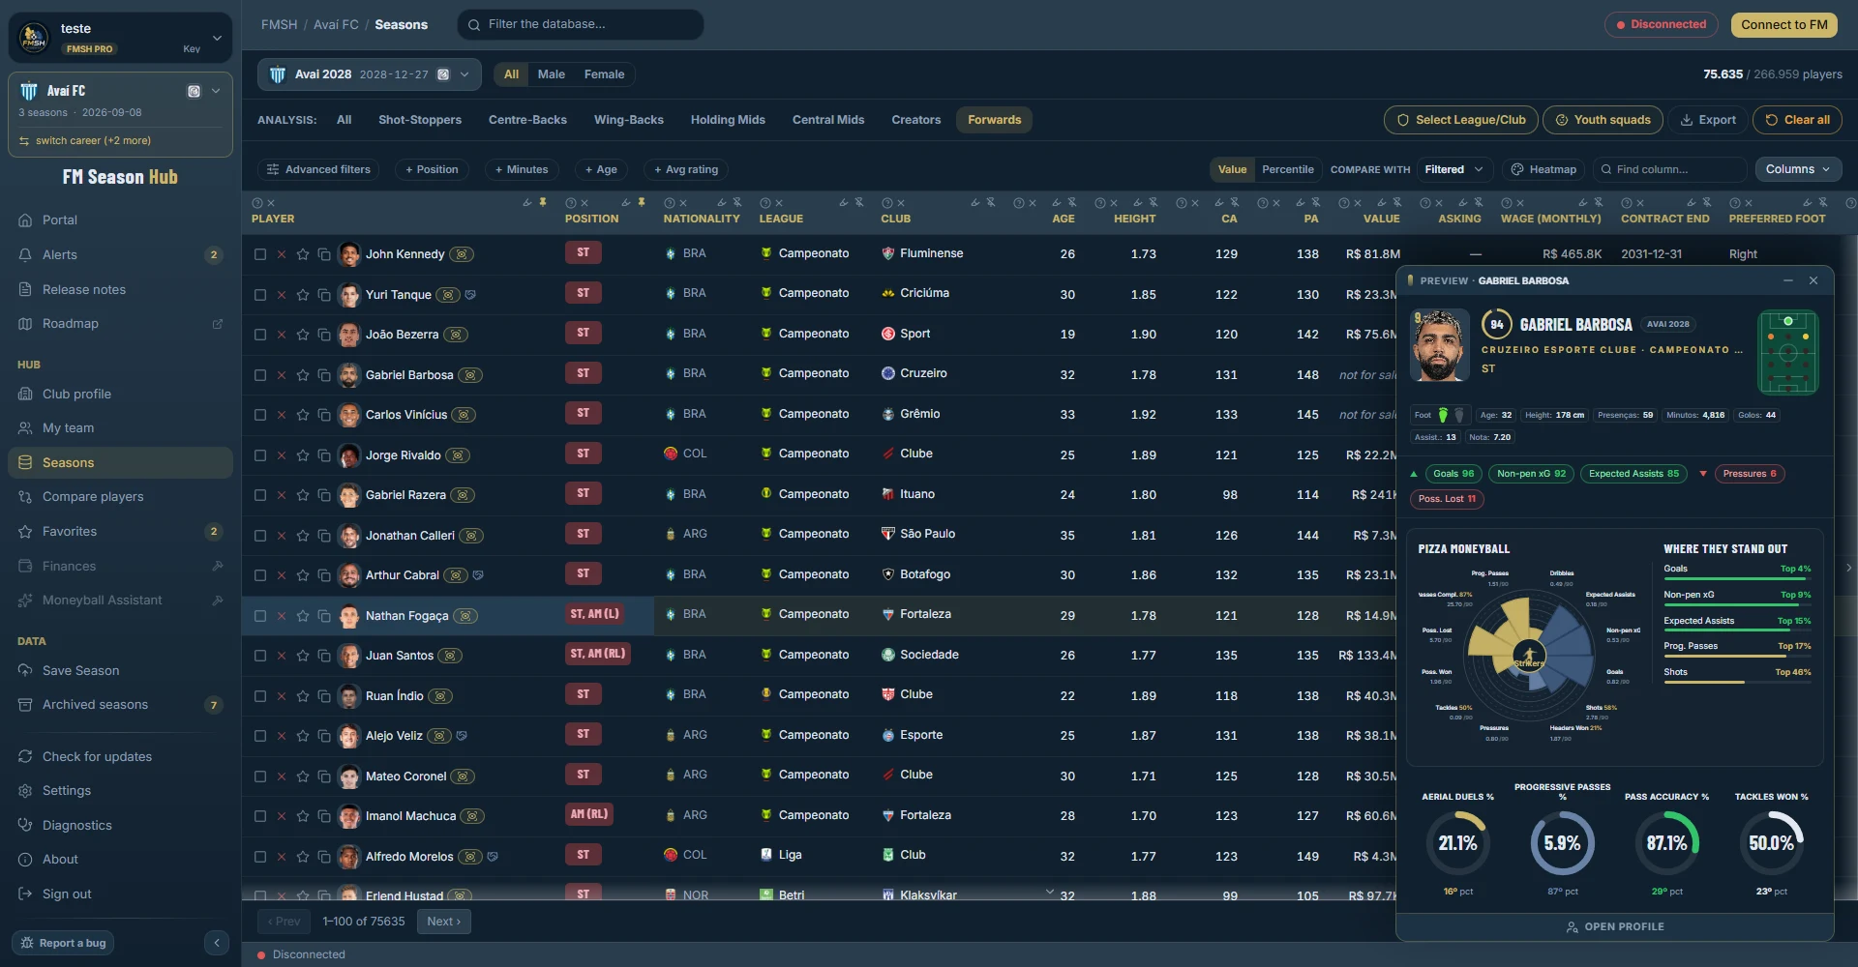1858x967 pixels.
Task: Open Archived seasons in sidebar
Action: coord(120,705)
